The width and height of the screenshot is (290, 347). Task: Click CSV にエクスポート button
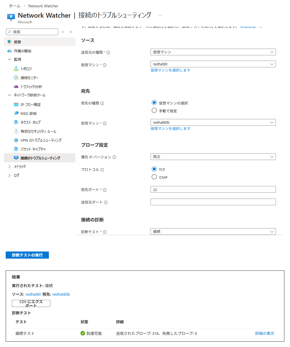click(31, 303)
